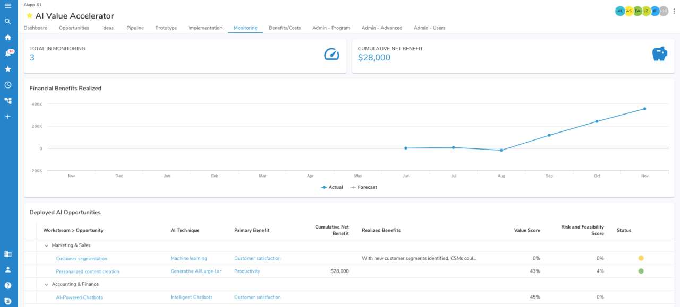This screenshot has width=680, height=307.
Task: Open favorites star in sidebar
Action: click(8, 69)
